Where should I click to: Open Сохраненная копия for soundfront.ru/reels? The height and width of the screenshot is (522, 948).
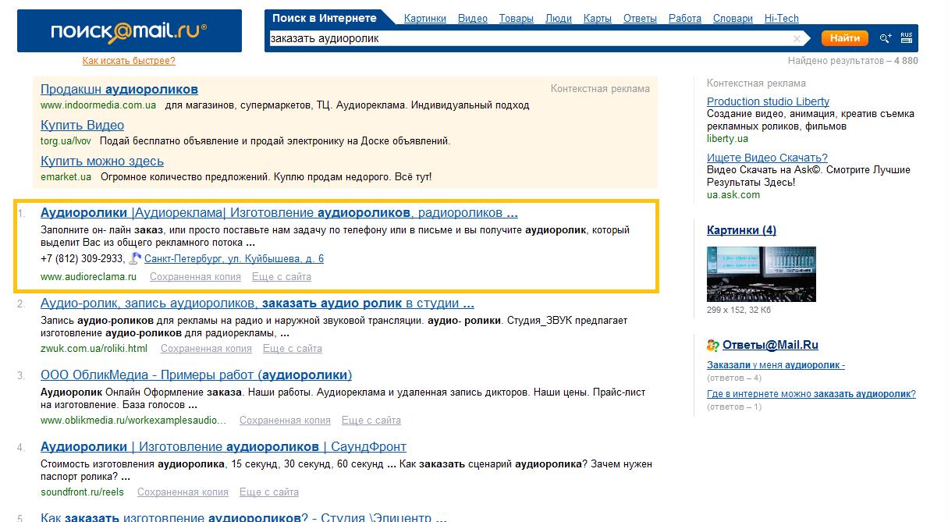183,492
